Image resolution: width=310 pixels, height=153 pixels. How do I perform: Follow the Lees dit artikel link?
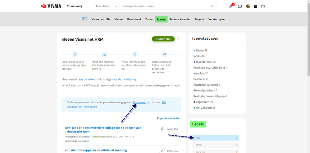[87, 79]
